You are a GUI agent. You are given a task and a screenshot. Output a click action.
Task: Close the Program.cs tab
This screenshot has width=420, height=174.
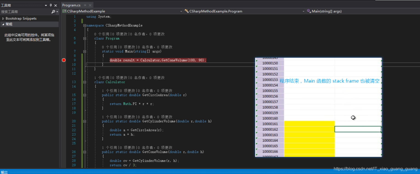click(x=90, y=5)
